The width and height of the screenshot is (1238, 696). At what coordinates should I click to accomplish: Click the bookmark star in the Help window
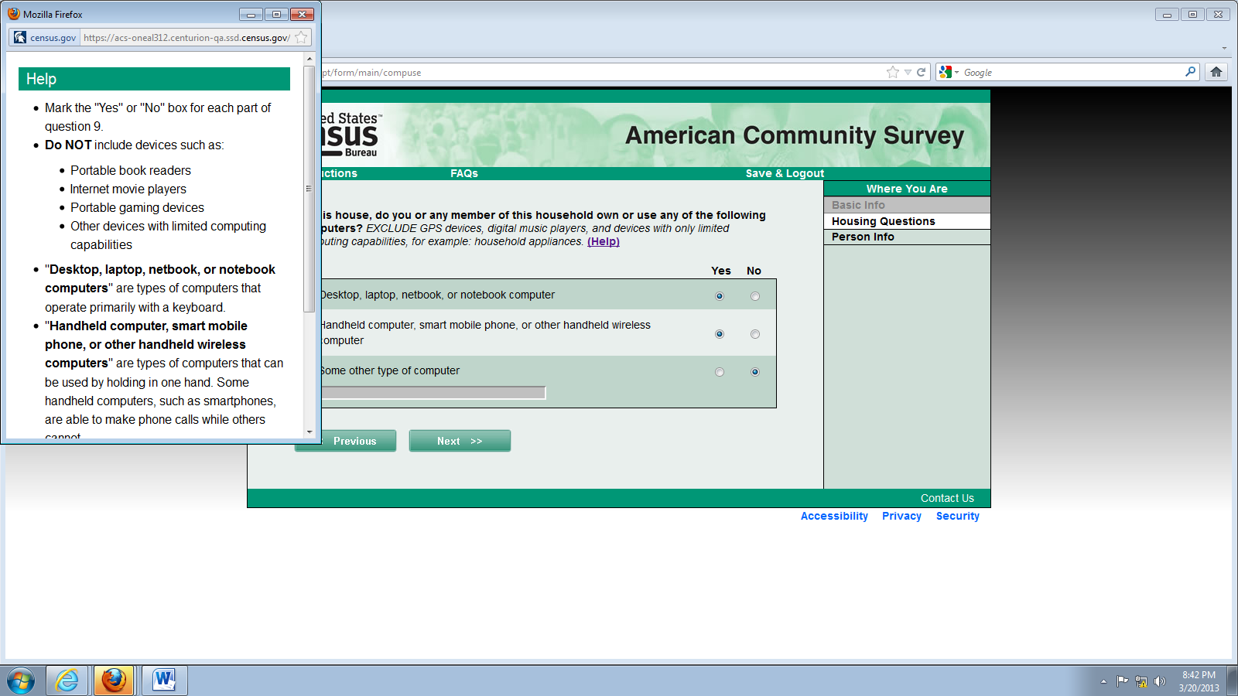(x=301, y=37)
